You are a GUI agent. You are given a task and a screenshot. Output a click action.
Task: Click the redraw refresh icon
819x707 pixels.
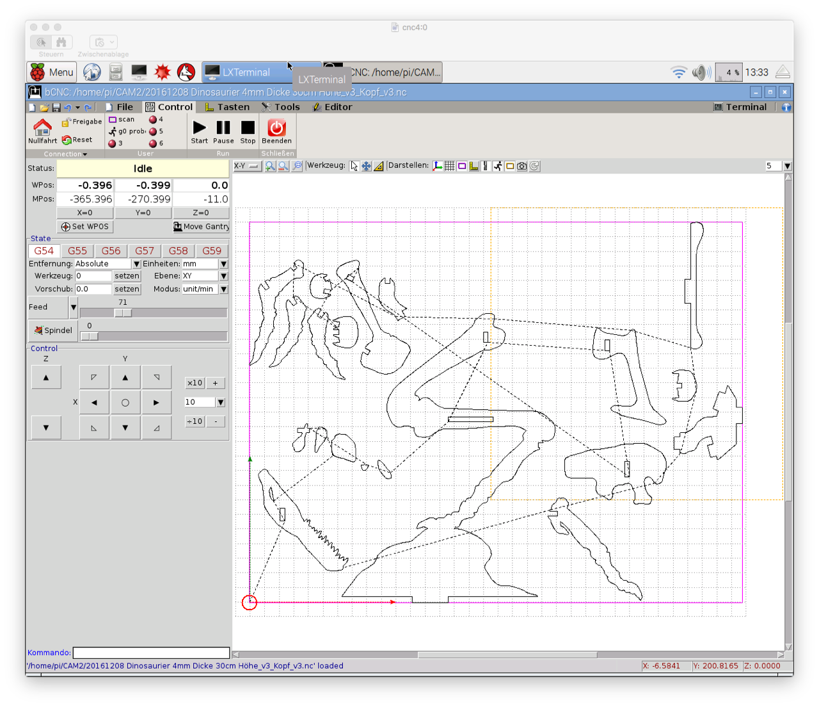[534, 166]
